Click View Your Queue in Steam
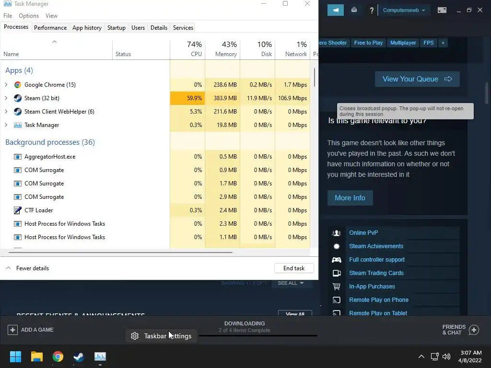 (417, 79)
